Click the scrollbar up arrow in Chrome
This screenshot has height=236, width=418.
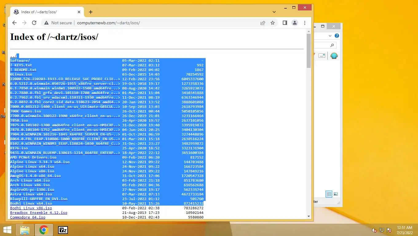coord(309,31)
